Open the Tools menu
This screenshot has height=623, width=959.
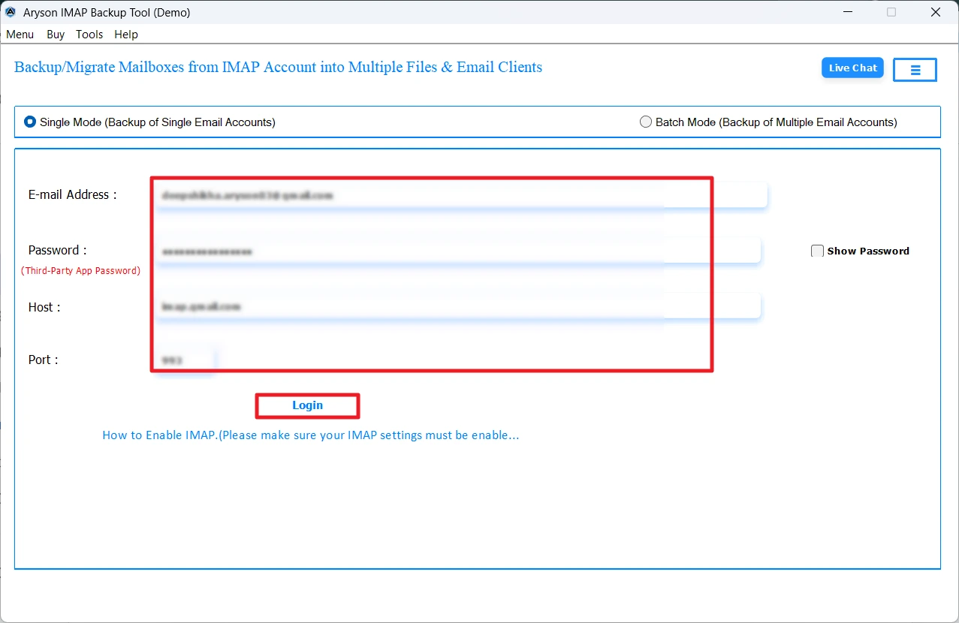coord(89,35)
